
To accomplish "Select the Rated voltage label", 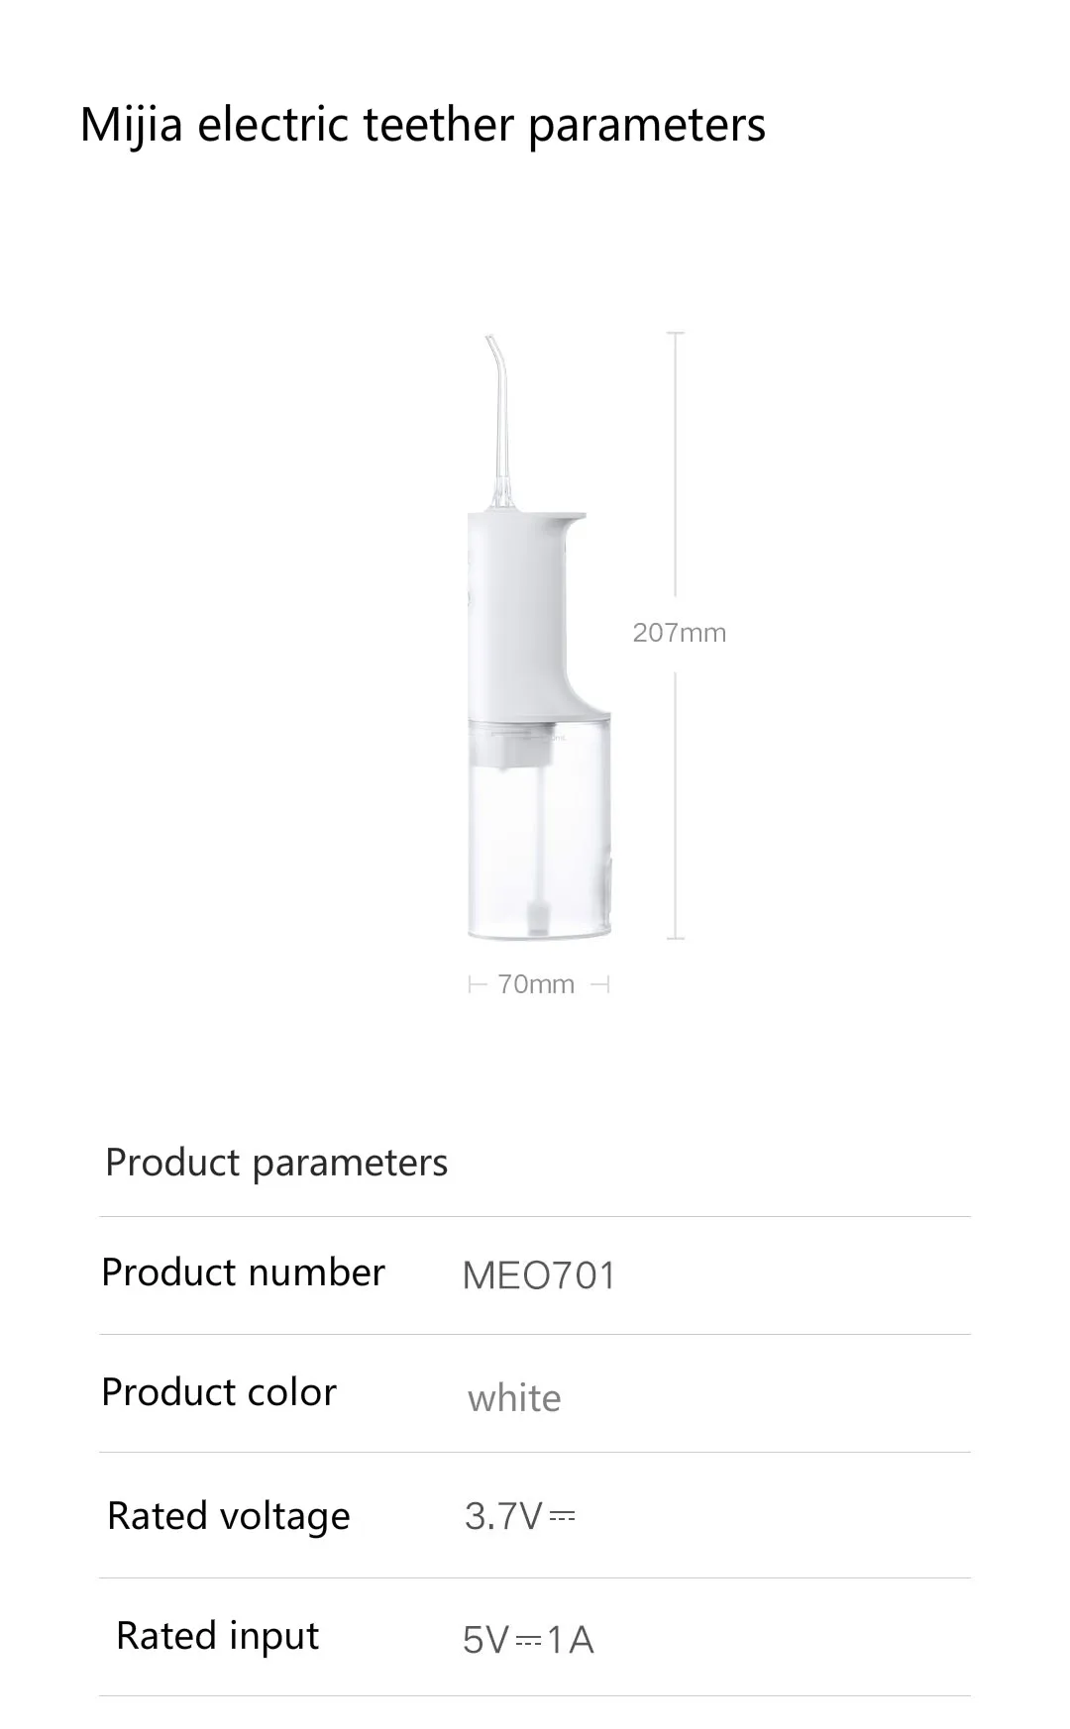I will 229,1516.
